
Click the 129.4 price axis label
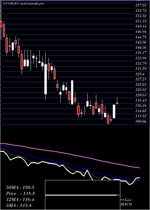point(140,74)
